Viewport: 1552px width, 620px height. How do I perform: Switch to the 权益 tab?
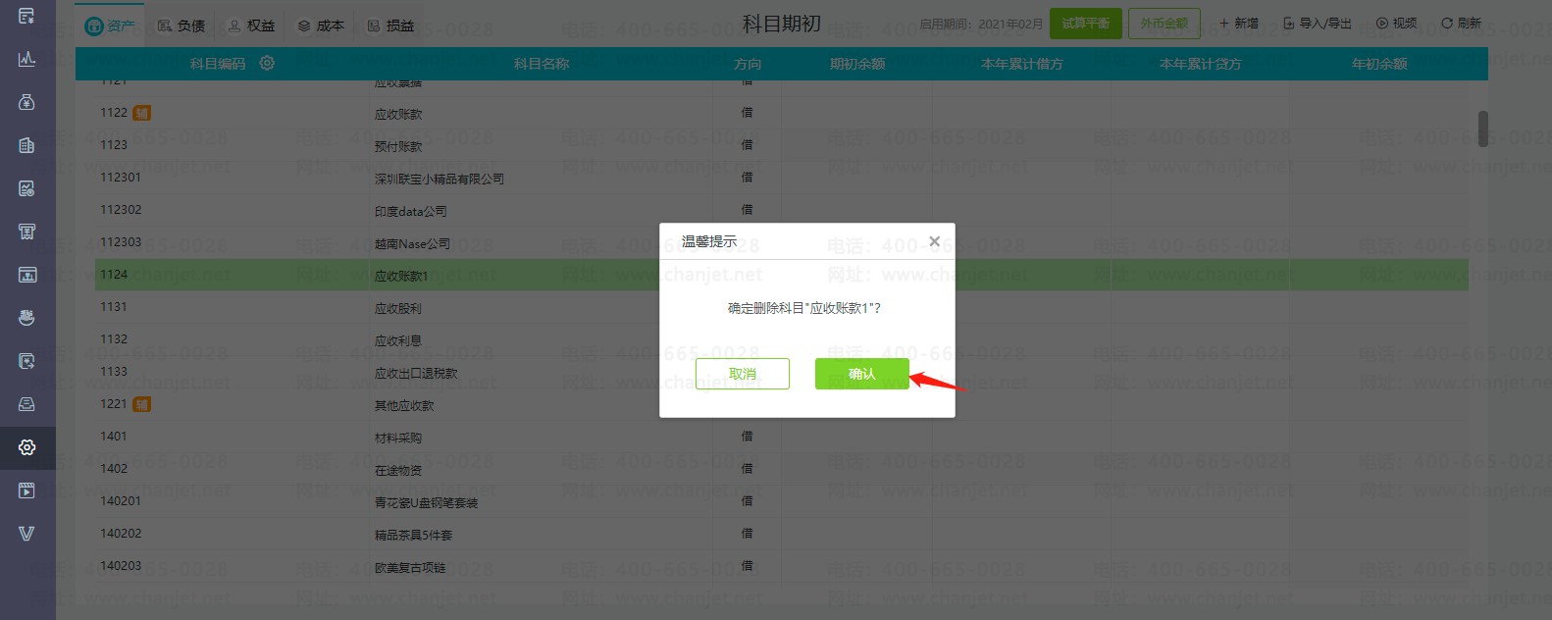251,26
